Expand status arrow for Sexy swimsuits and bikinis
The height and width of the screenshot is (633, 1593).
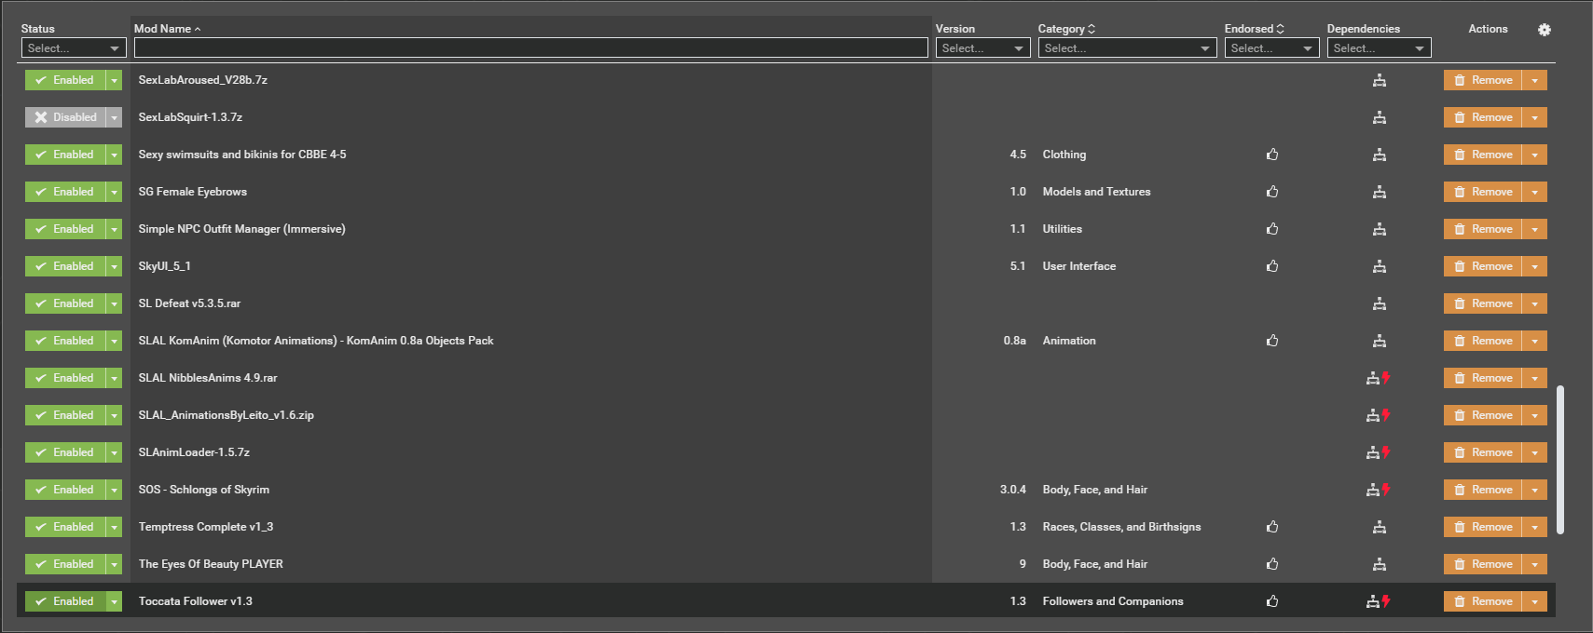pyautogui.click(x=114, y=155)
